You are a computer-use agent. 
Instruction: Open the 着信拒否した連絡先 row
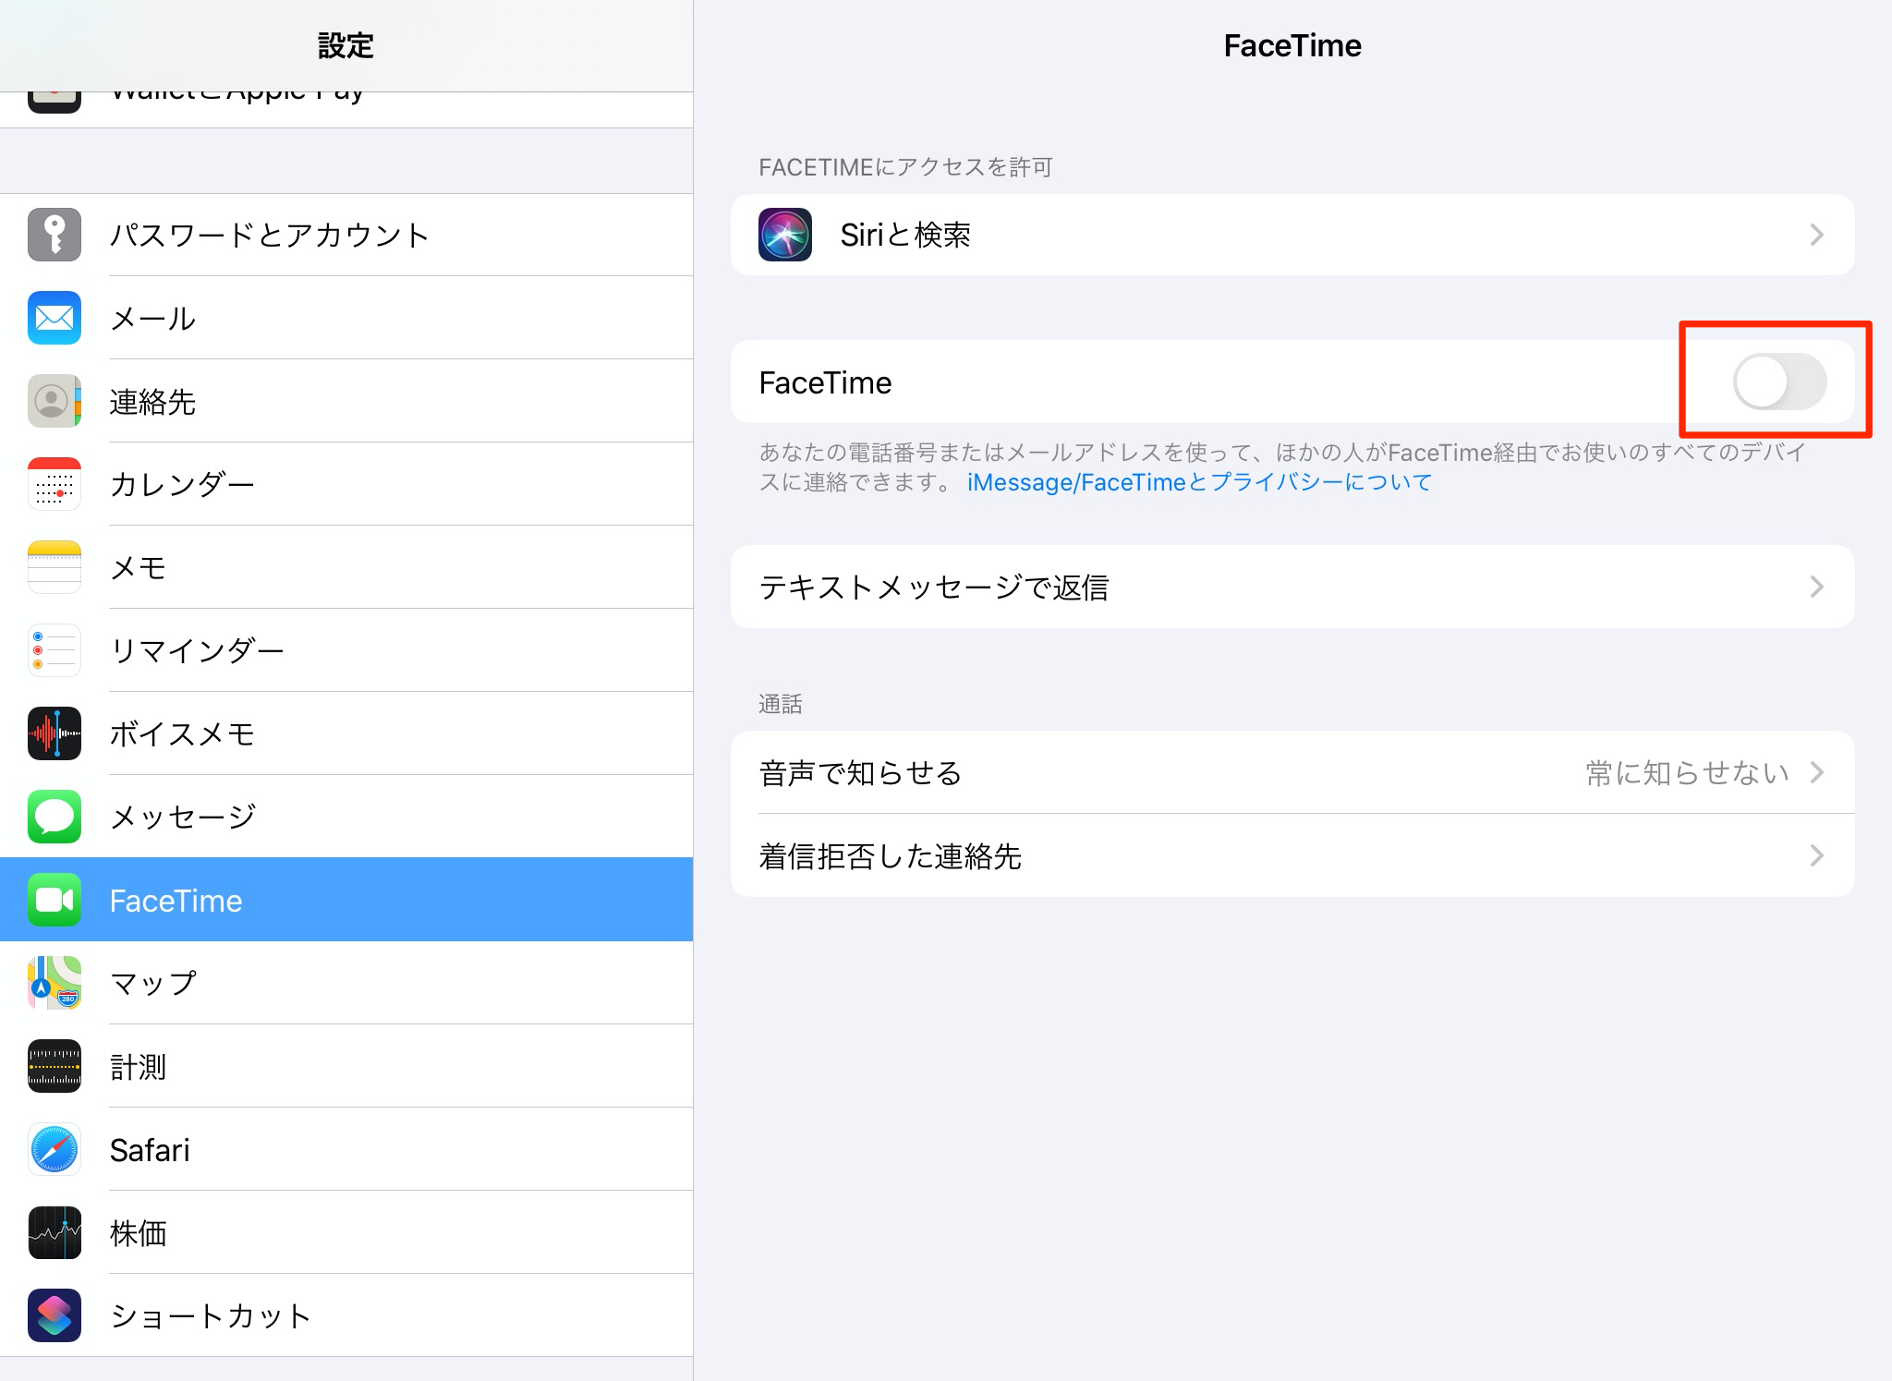click(1292, 855)
